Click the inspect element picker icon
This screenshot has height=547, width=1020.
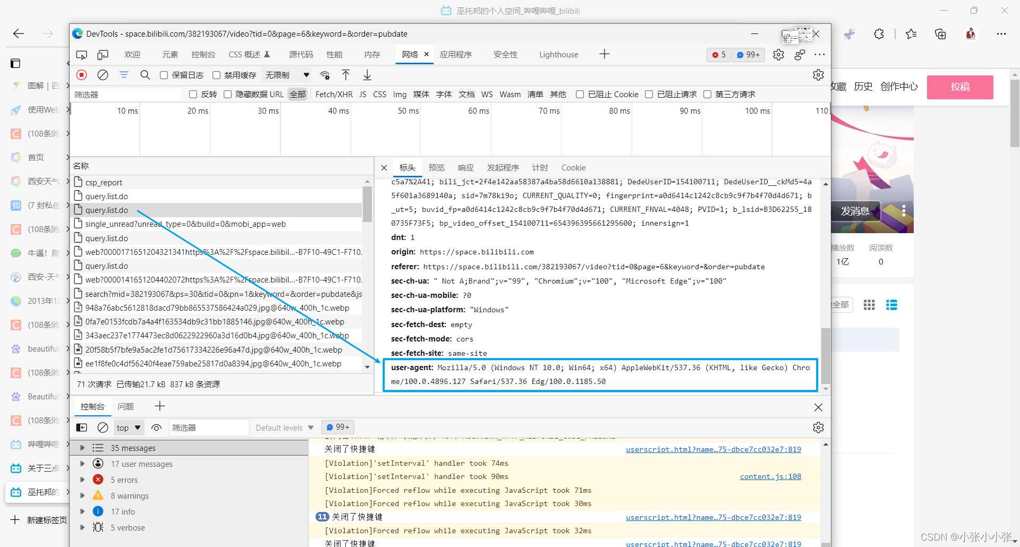pos(81,55)
